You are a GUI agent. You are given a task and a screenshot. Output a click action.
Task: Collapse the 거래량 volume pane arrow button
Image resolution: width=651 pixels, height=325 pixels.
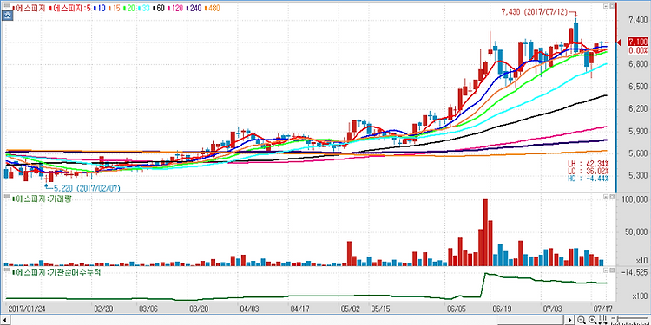[x=605, y=198]
